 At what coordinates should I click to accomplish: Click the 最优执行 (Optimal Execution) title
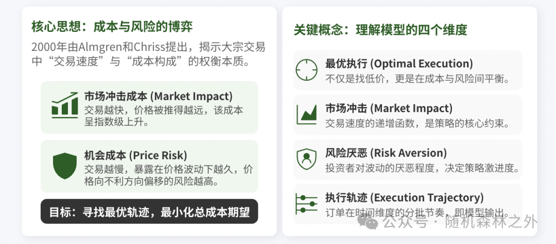tap(399, 64)
